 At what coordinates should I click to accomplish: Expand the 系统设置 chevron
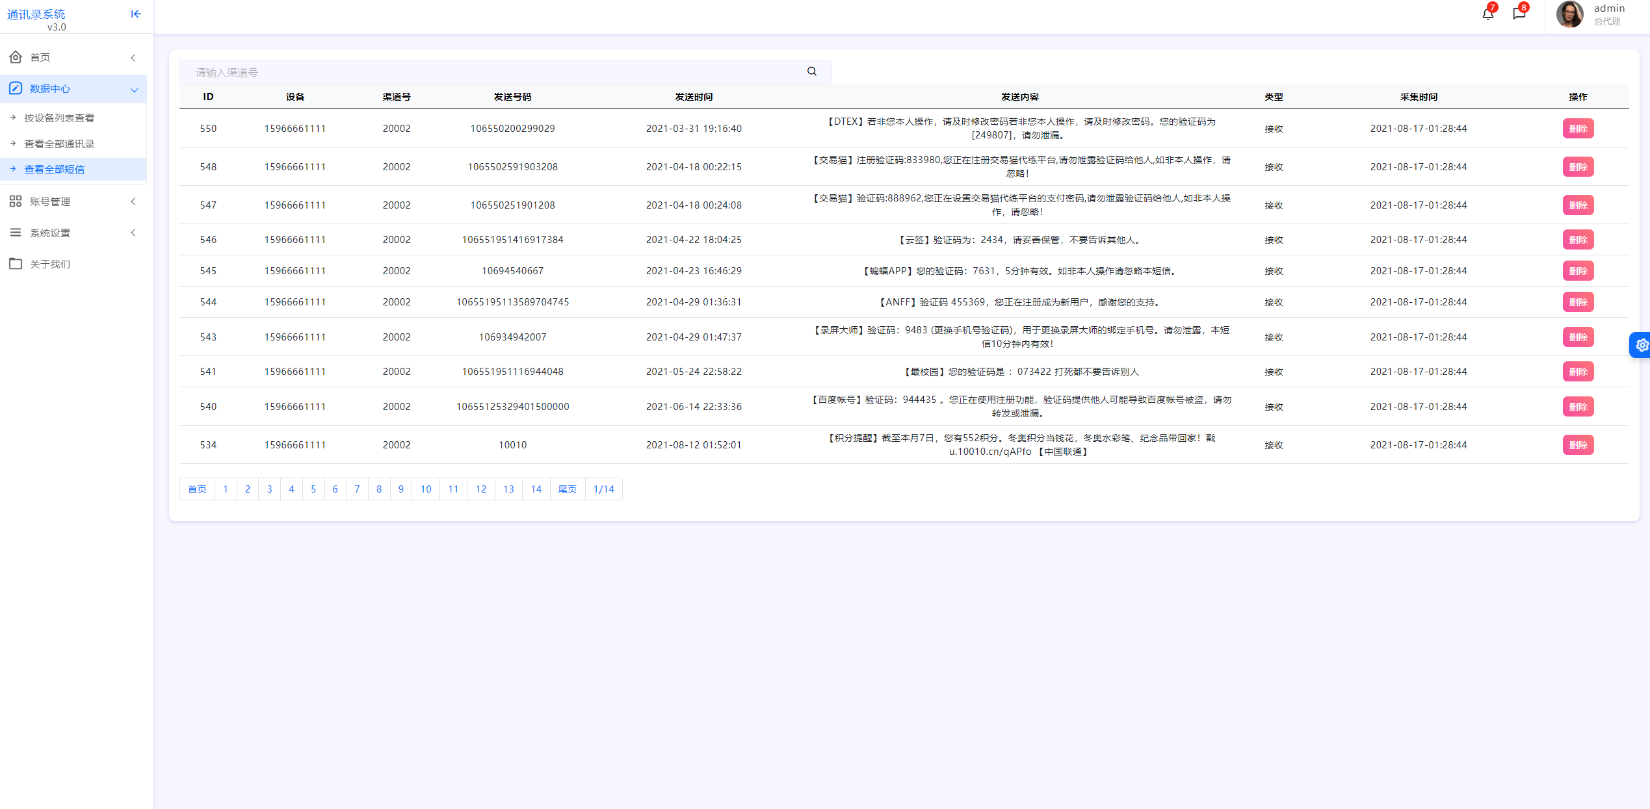(x=133, y=233)
